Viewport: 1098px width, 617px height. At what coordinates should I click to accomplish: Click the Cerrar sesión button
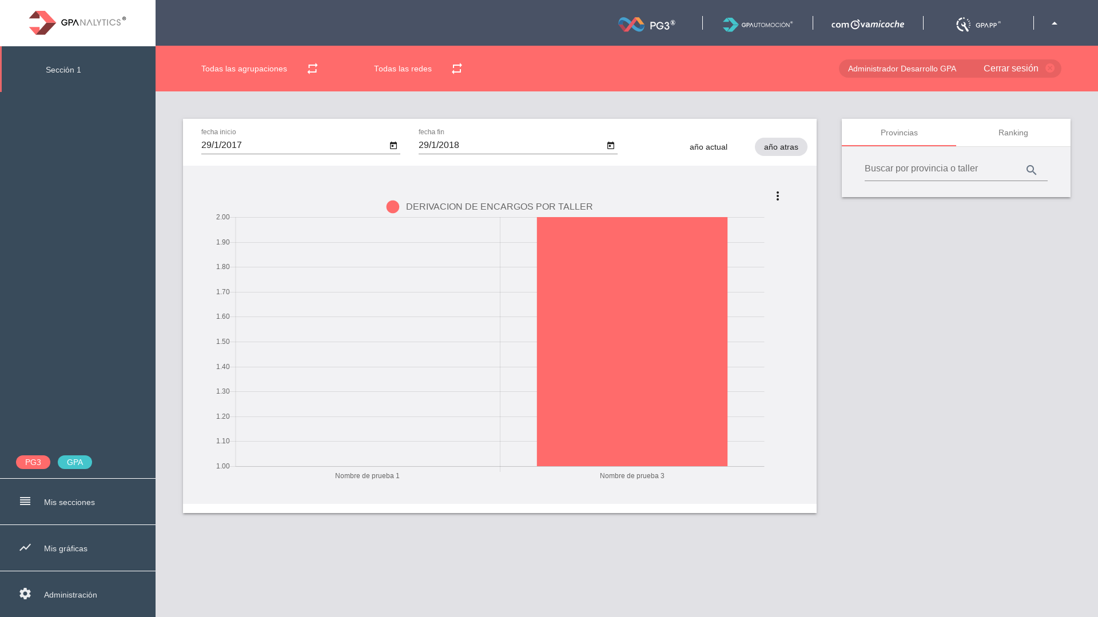1011,69
